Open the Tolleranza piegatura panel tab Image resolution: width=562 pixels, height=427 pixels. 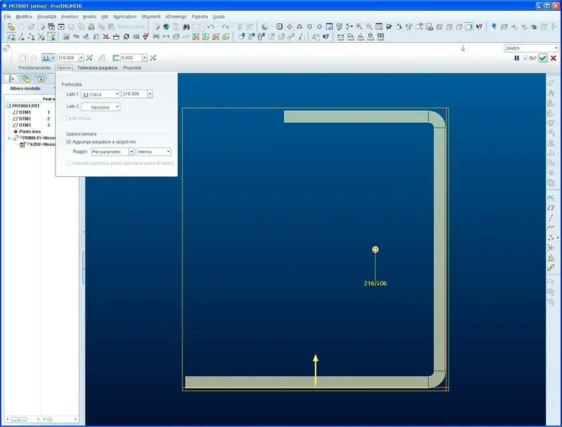97,67
